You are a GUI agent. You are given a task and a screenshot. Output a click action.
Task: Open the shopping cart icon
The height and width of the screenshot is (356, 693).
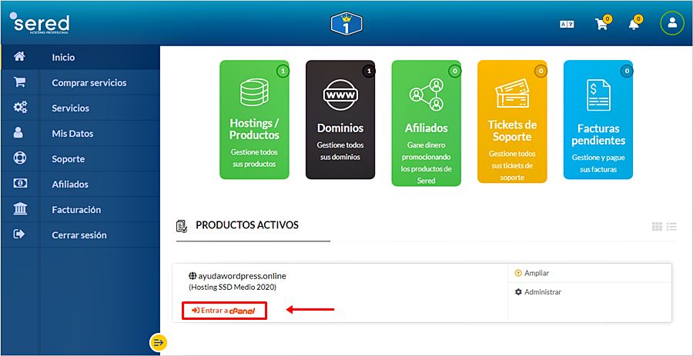tap(601, 25)
